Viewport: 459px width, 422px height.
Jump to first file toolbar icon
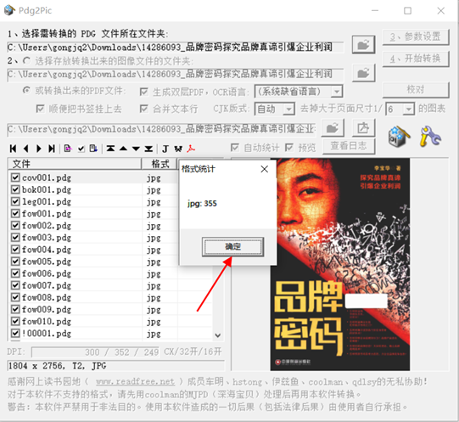pos(13,149)
